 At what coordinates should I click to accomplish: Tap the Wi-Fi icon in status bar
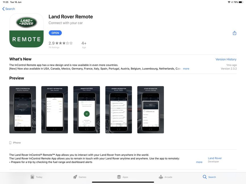pyautogui.click(x=229, y=2)
